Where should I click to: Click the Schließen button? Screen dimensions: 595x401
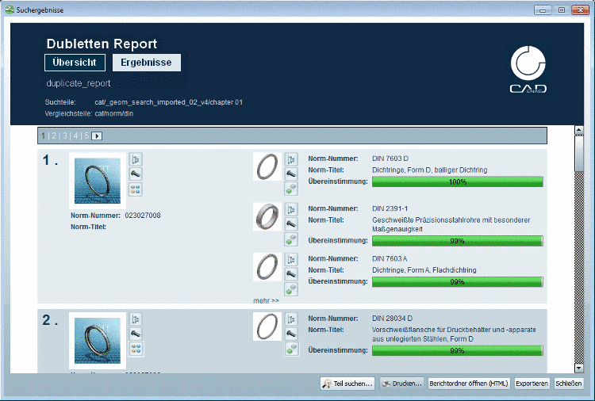coord(569,384)
